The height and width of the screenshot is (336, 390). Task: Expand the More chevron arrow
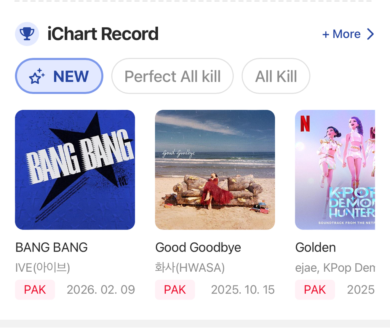click(x=370, y=34)
